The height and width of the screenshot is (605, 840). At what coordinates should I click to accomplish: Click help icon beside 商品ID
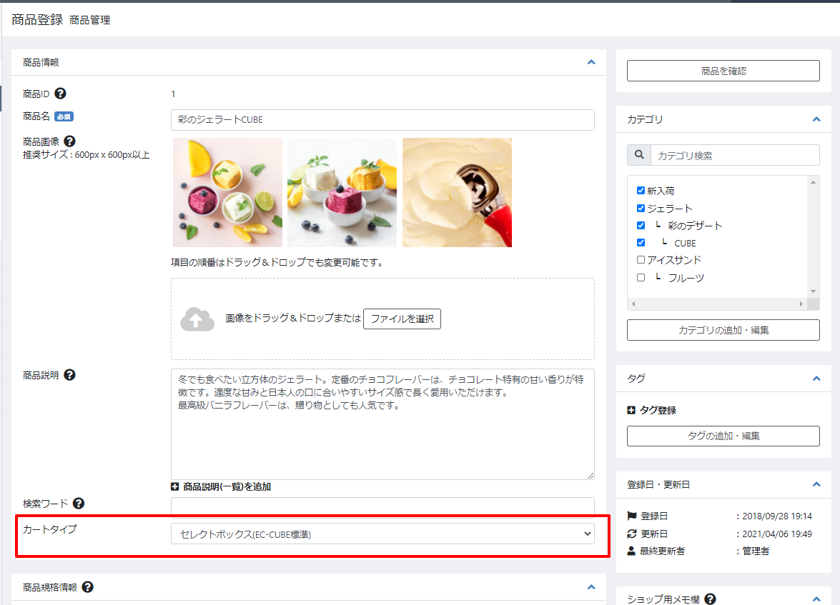pos(61,94)
